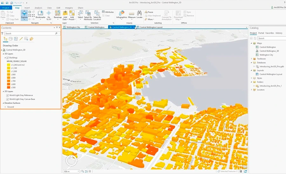The width and height of the screenshot is (286, 174).
Task: Click the Locate binoculars icon
Action: [140, 13]
